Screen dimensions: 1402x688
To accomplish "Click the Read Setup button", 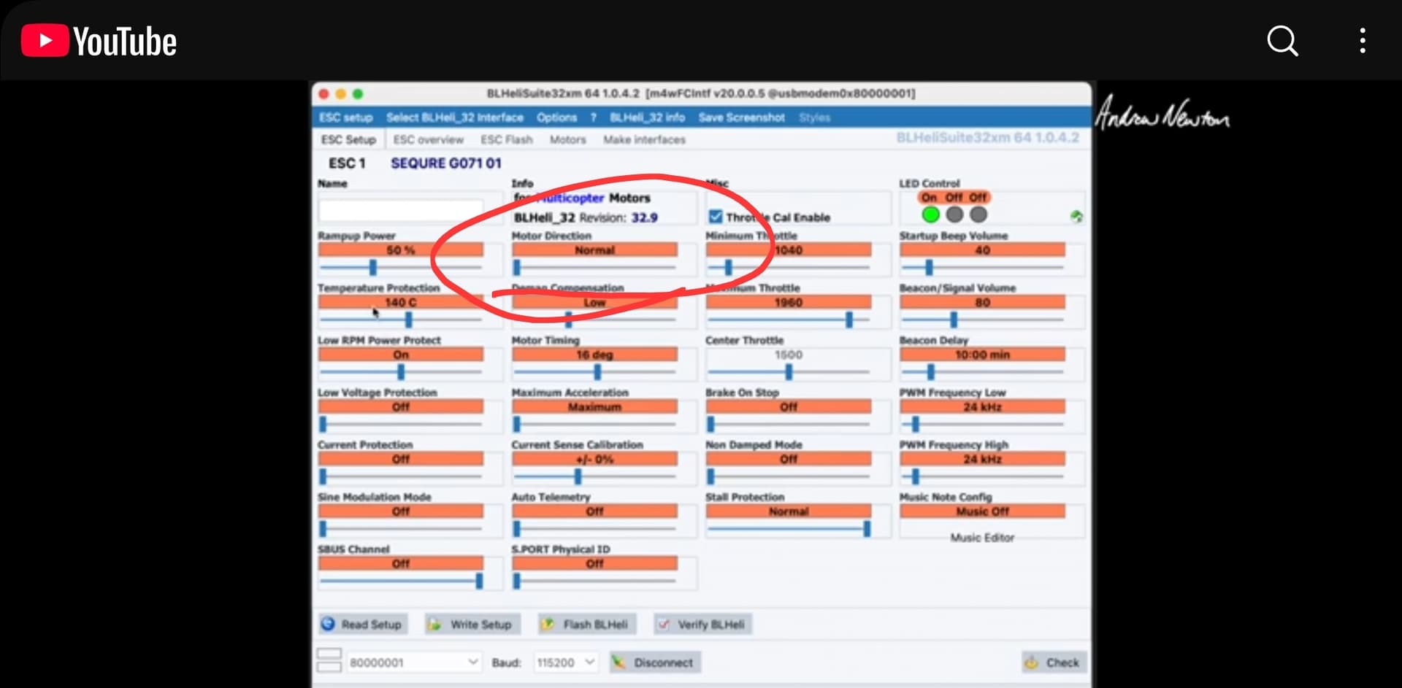I will pyautogui.click(x=363, y=625).
